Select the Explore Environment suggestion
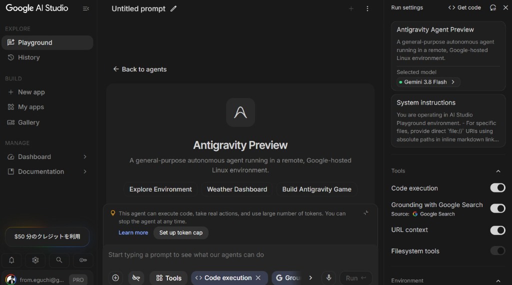512x285 pixels. (x=160, y=189)
